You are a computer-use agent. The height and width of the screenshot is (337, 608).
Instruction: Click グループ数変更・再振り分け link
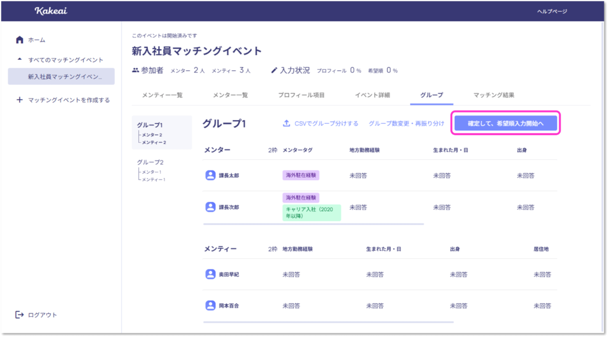tap(406, 123)
